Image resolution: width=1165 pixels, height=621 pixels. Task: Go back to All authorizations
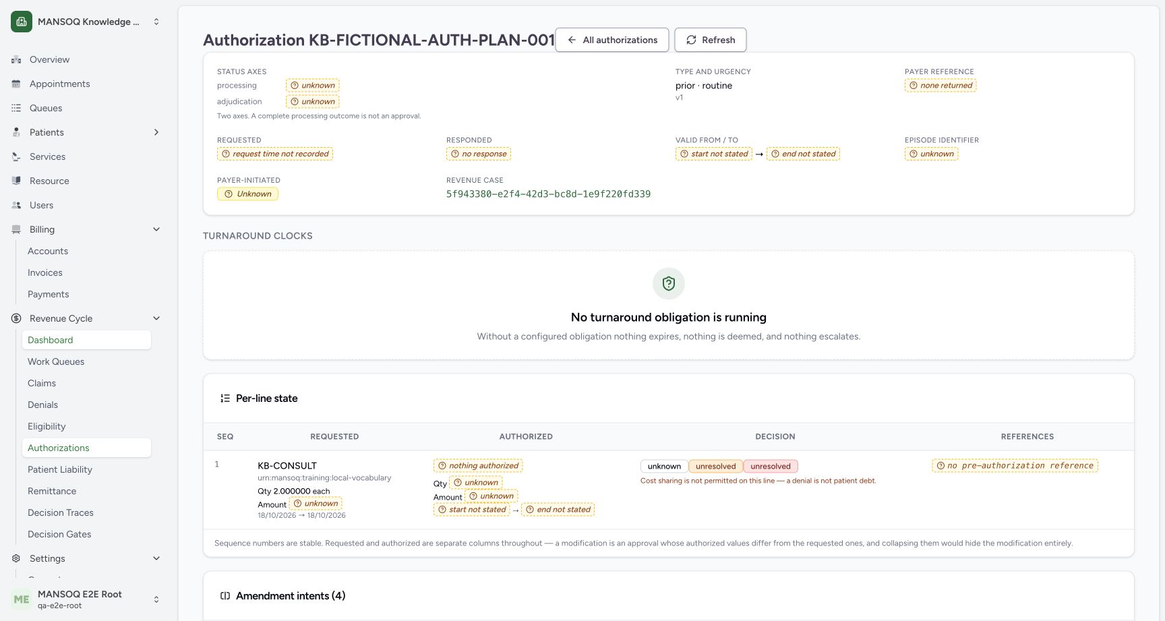point(612,40)
